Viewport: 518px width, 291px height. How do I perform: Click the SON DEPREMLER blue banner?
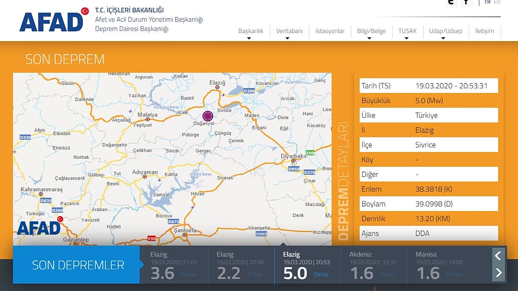pos(77,265)
